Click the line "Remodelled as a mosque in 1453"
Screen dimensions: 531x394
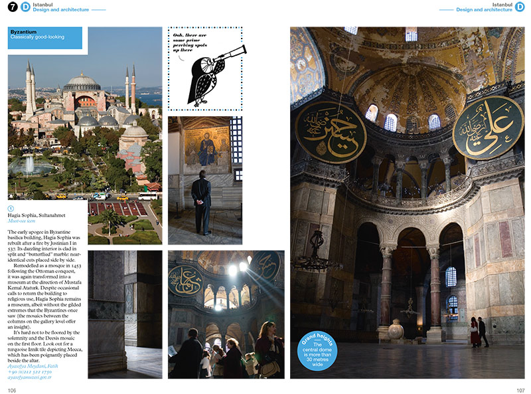47,266
